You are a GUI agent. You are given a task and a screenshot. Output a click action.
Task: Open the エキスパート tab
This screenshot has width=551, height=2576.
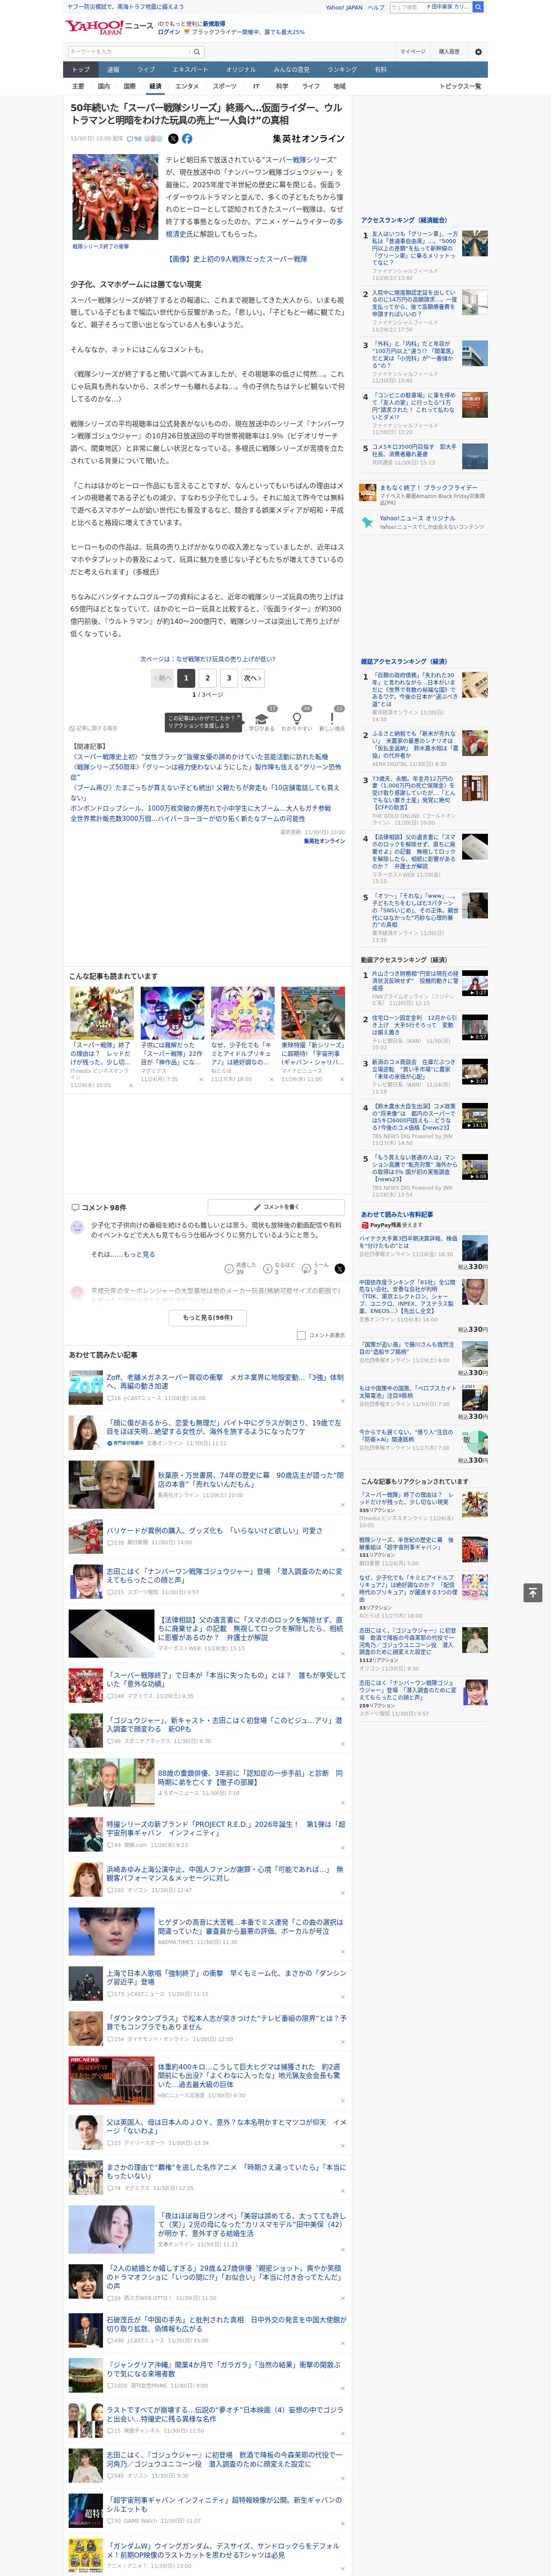[190, 69]
